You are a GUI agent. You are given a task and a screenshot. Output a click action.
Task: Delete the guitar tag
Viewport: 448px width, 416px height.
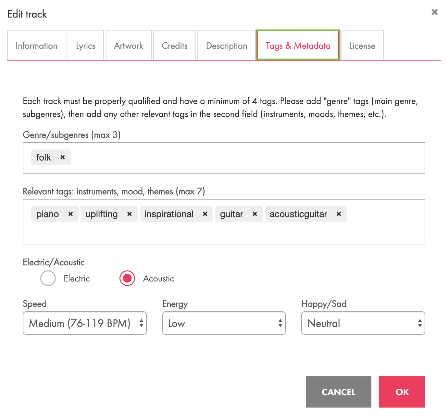255,214
